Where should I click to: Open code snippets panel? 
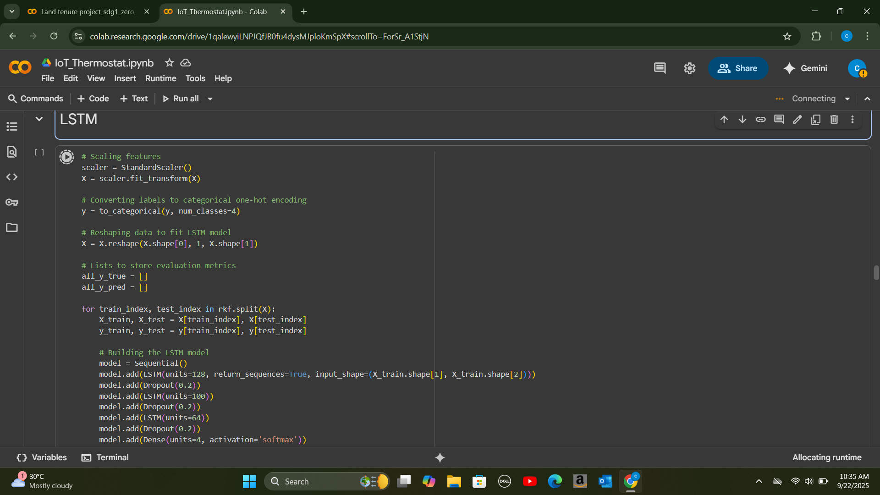(12, 177)
